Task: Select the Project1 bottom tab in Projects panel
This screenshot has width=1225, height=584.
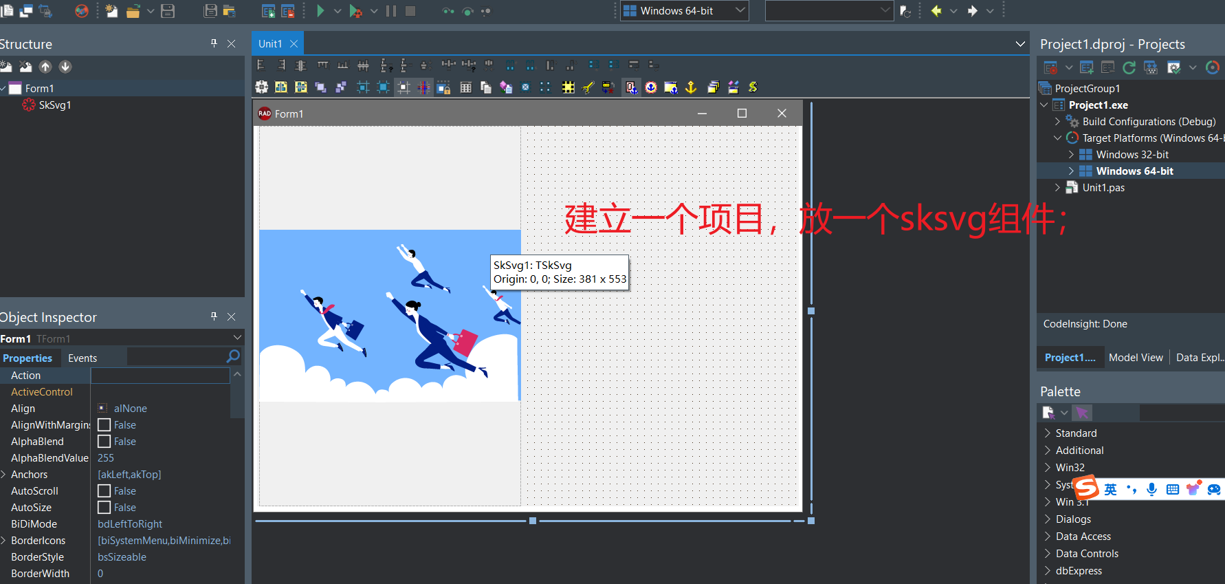Action: point(1070,358)
